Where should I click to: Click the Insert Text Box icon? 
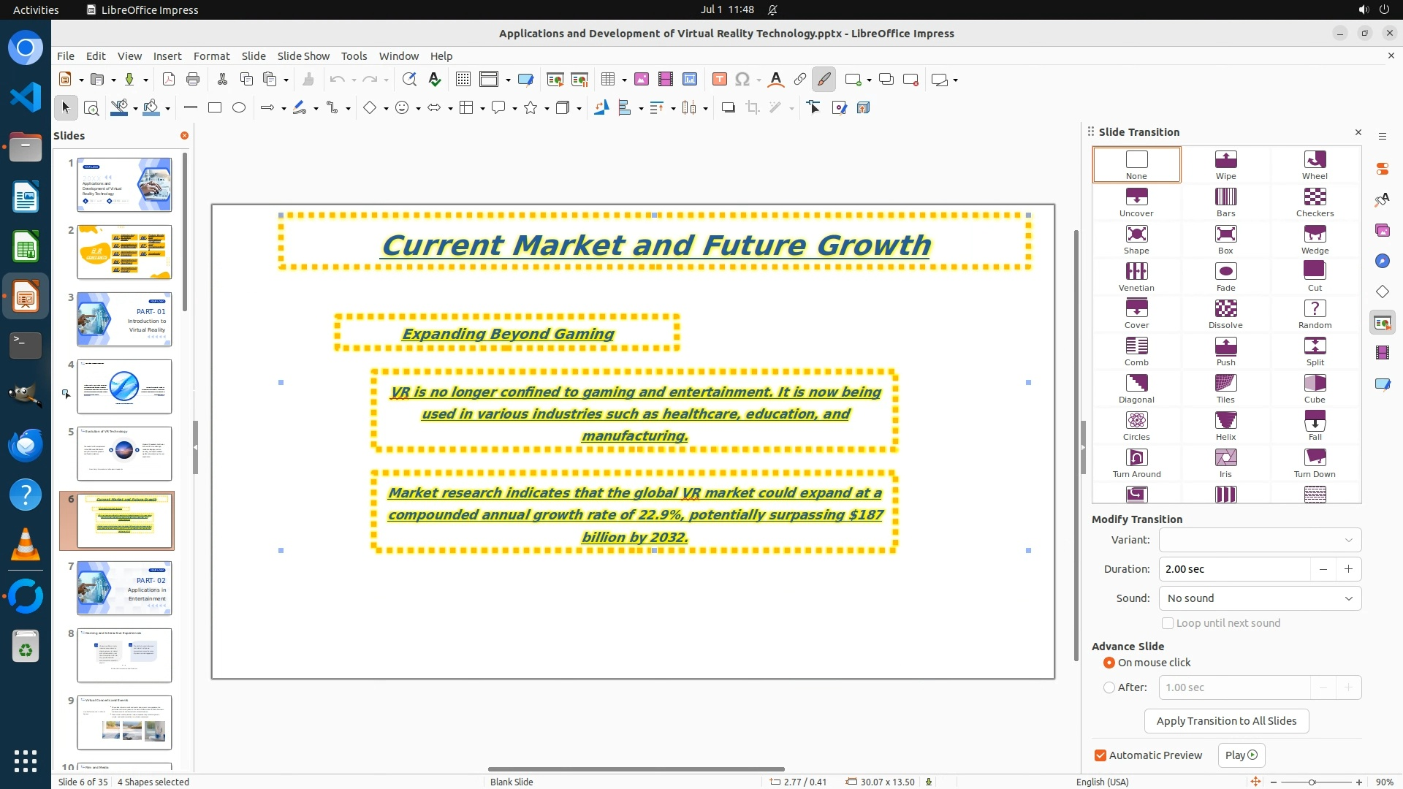[719, 80]
